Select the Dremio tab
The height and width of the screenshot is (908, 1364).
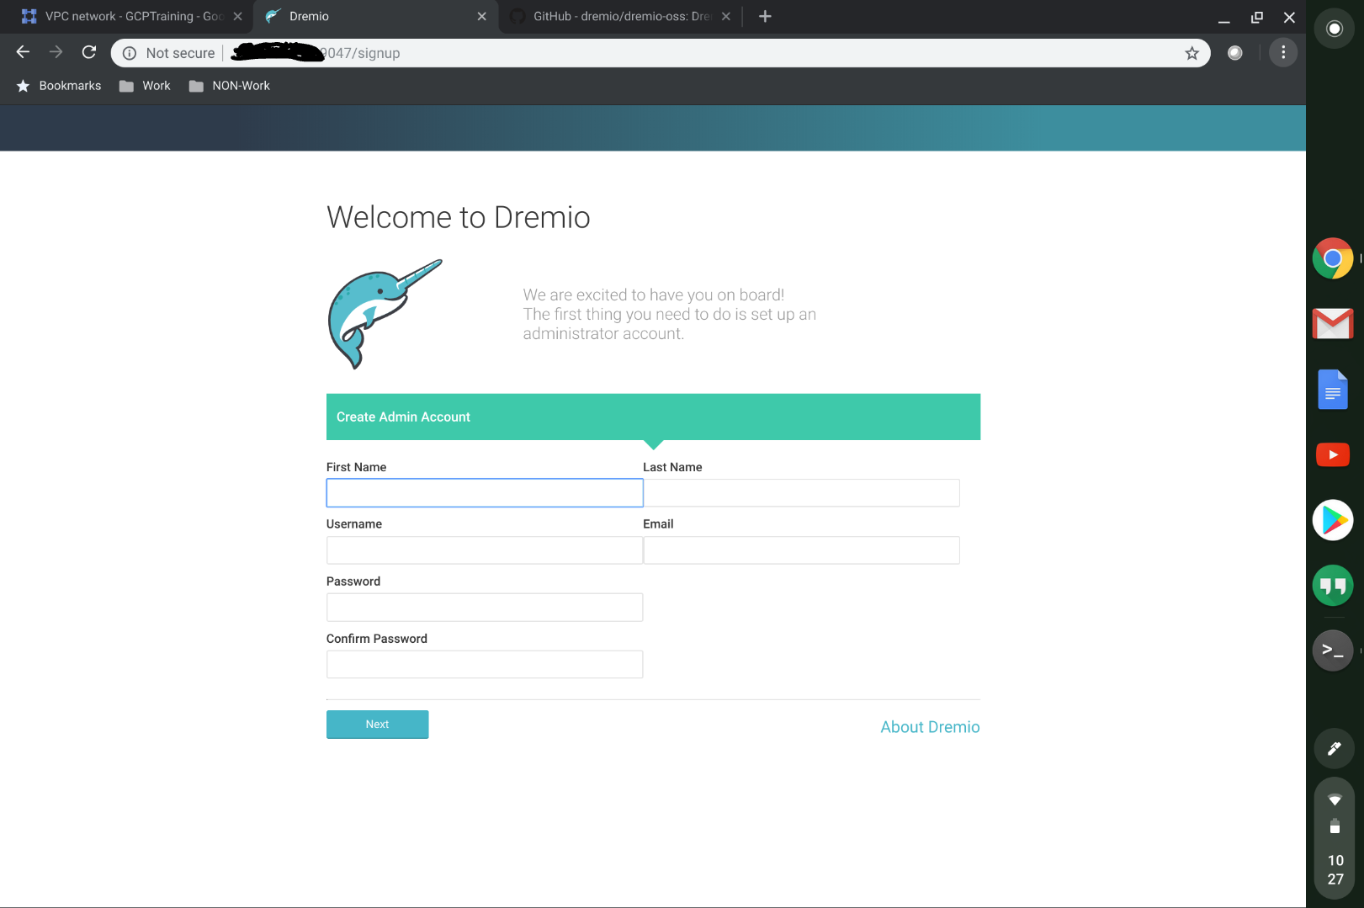click(x=375, y=16)
